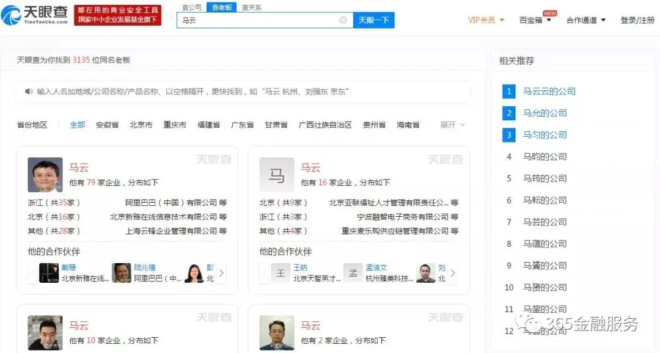Filter results by 广东省

click(243, 125)
